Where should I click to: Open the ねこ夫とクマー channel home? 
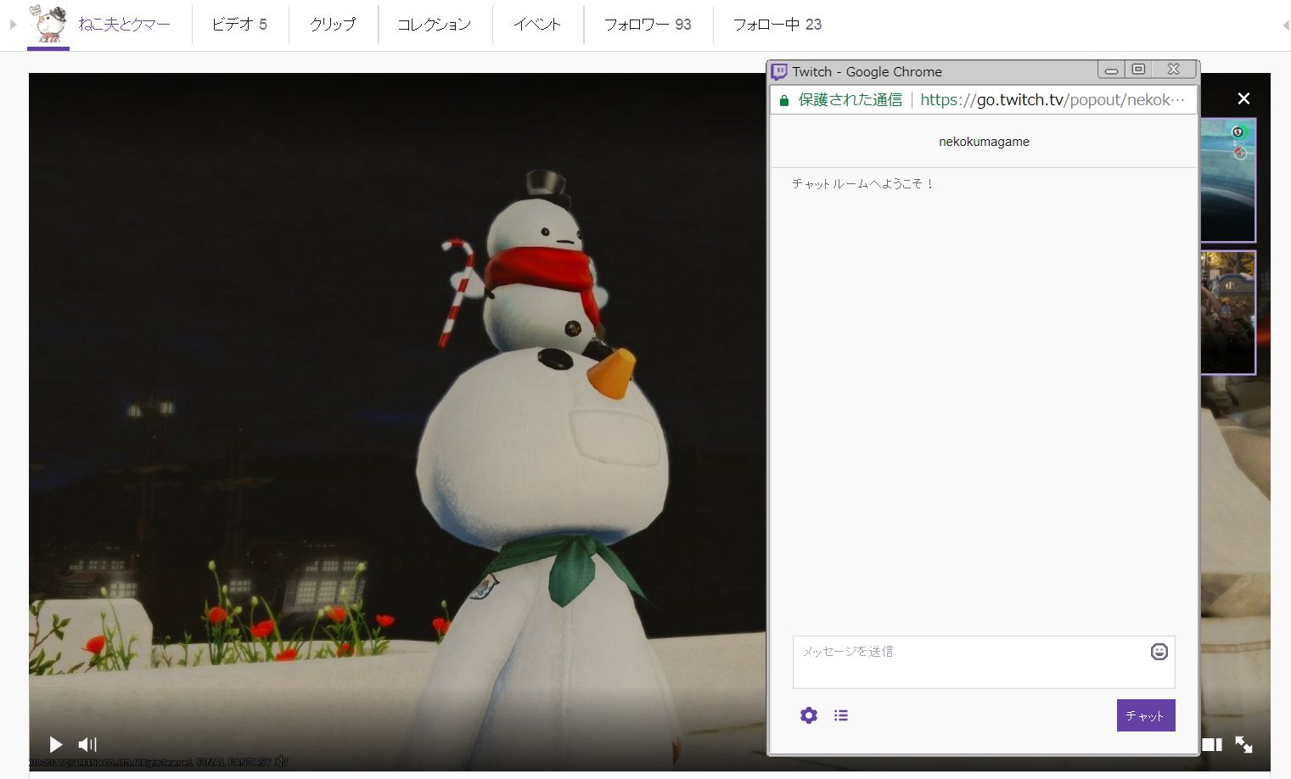(x=124, y=25)
